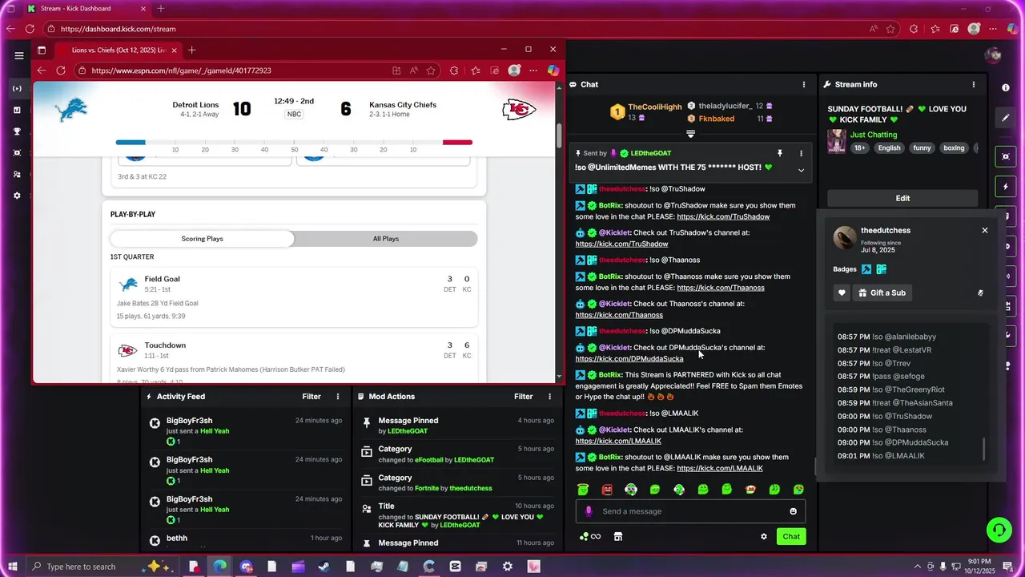Open a new tab in ESPN window

click(x=191, y=50)
